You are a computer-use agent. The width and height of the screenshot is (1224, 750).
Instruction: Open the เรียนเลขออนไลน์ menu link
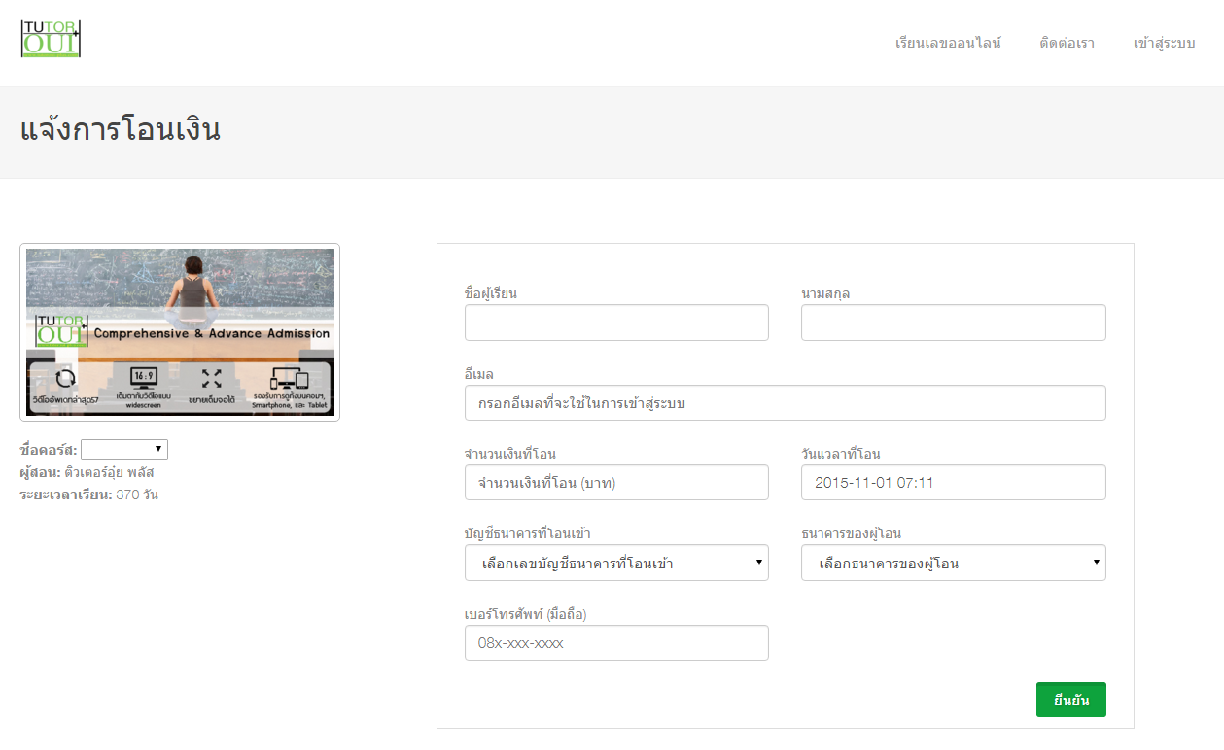948,44
